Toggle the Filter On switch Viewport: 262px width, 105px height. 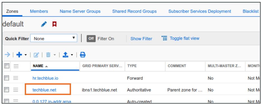point(91,39)
